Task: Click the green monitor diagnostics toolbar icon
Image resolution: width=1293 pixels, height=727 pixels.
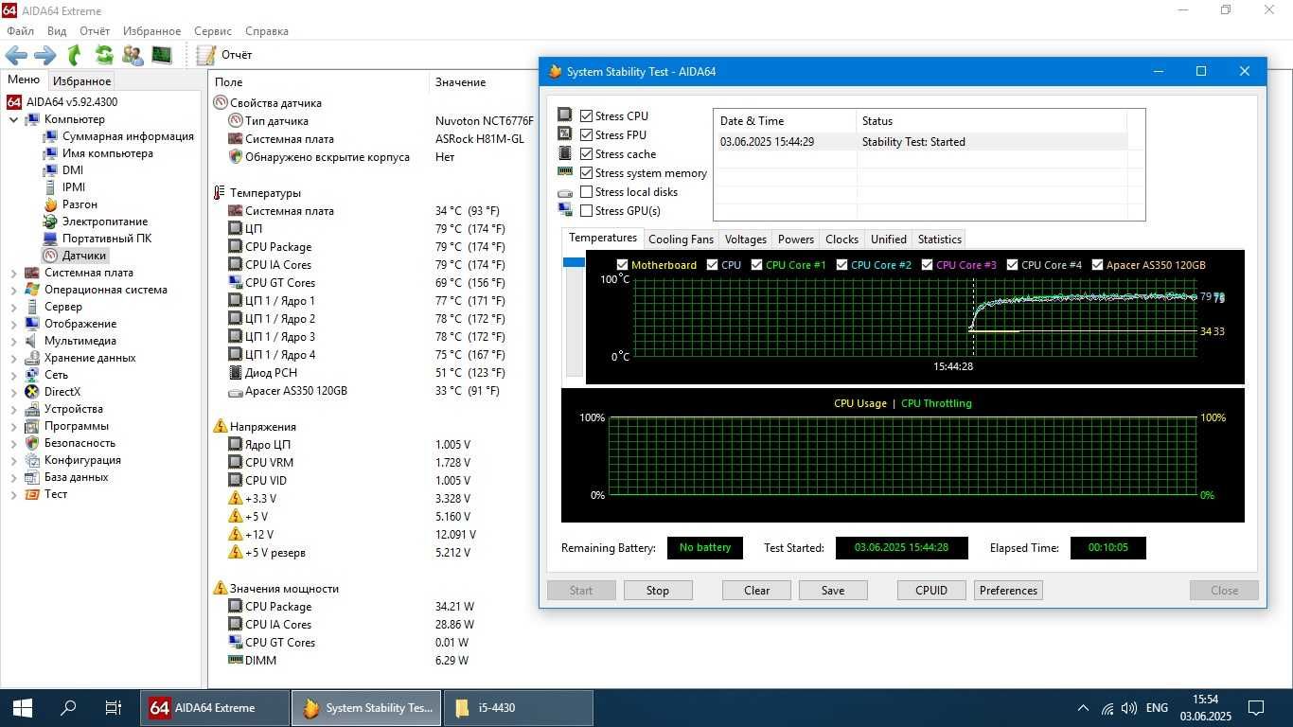Action: 162,55
